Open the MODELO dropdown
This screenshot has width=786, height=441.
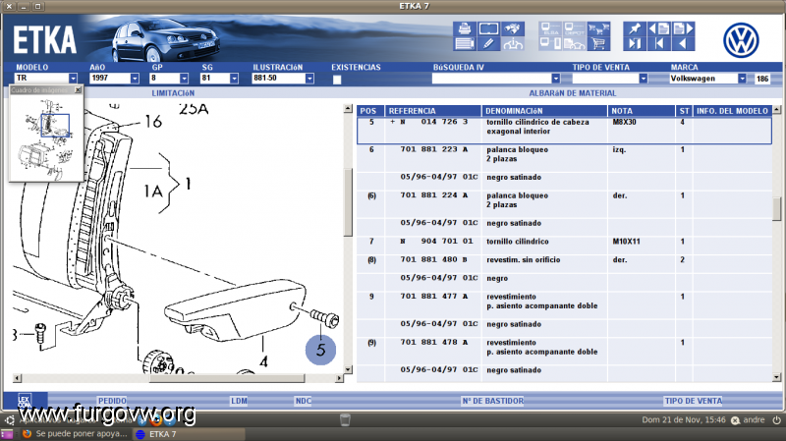tap(73, 79)
